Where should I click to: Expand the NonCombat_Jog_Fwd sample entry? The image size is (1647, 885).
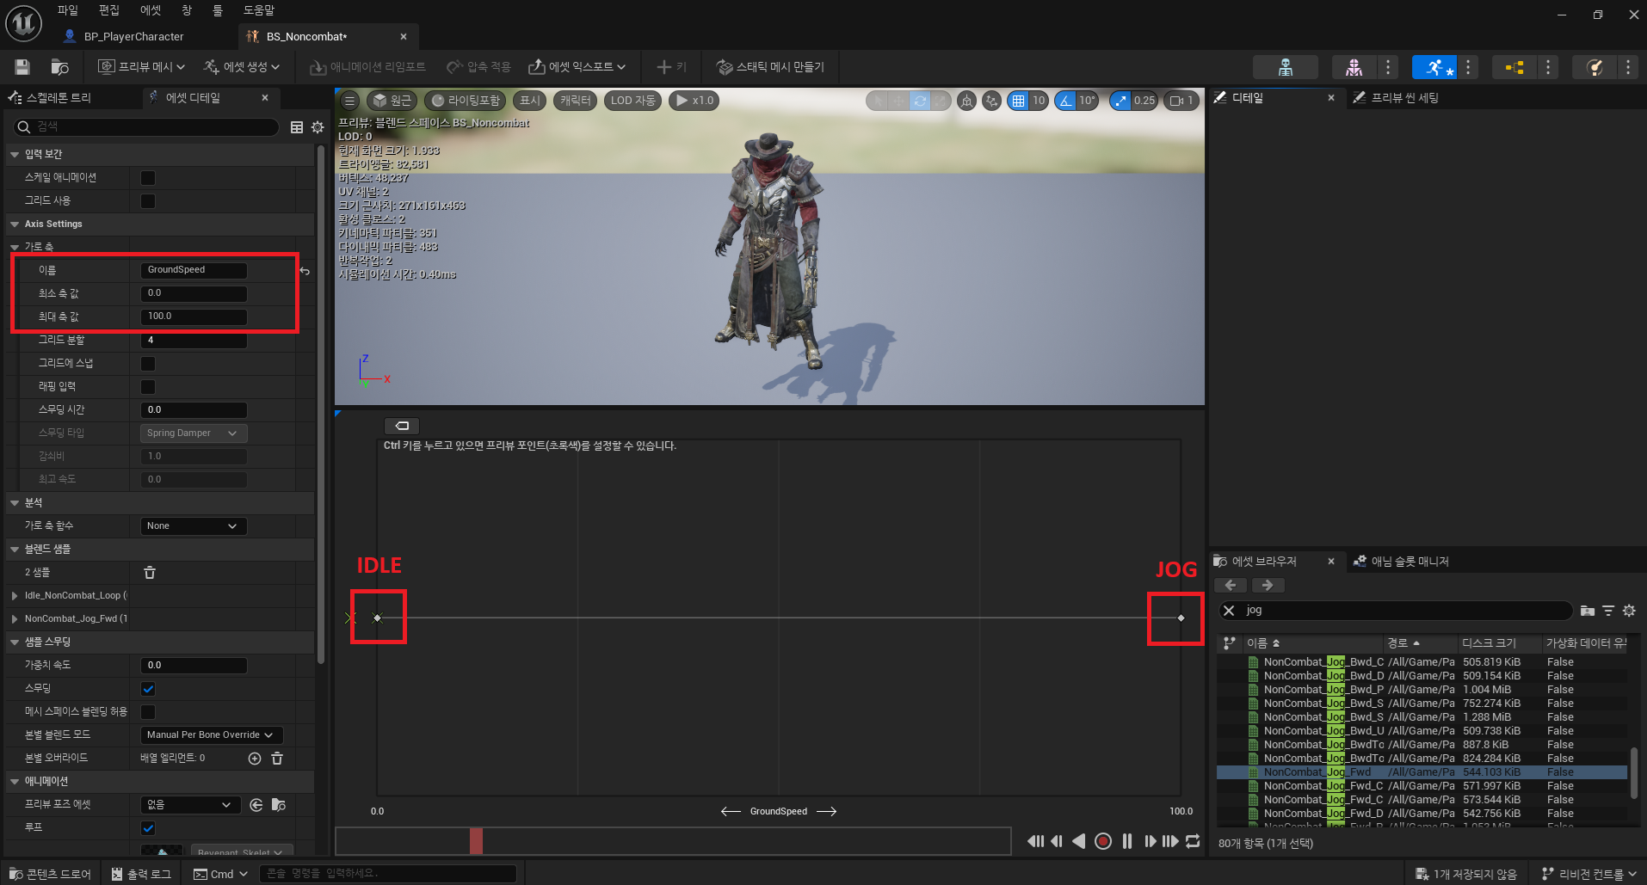(x=15, y=619)
